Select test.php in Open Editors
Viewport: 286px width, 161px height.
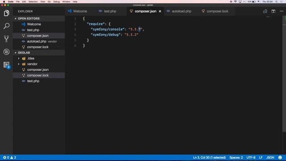[39, 30]
